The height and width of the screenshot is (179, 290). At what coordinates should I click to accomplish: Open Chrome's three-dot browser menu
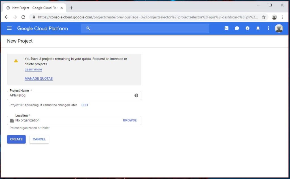(x=283, y=17)
